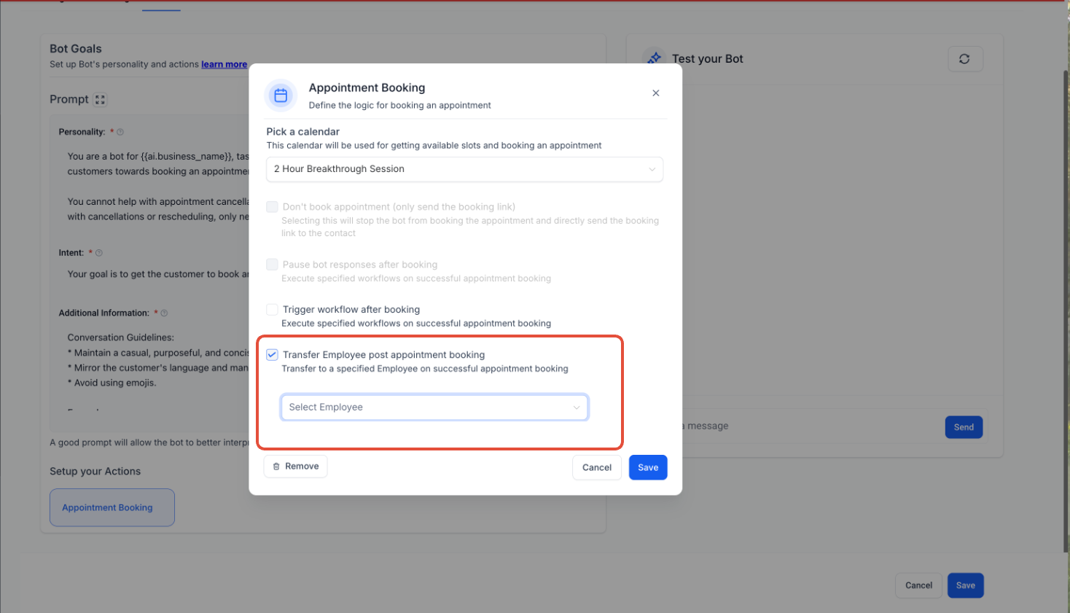Open the learn more link under Bot Goals

click(224, 65)
